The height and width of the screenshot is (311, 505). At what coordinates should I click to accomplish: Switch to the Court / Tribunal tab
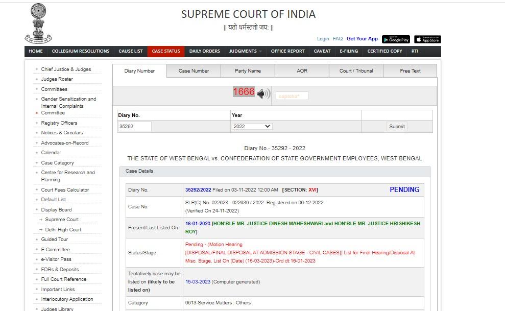(x=356, y=71)
